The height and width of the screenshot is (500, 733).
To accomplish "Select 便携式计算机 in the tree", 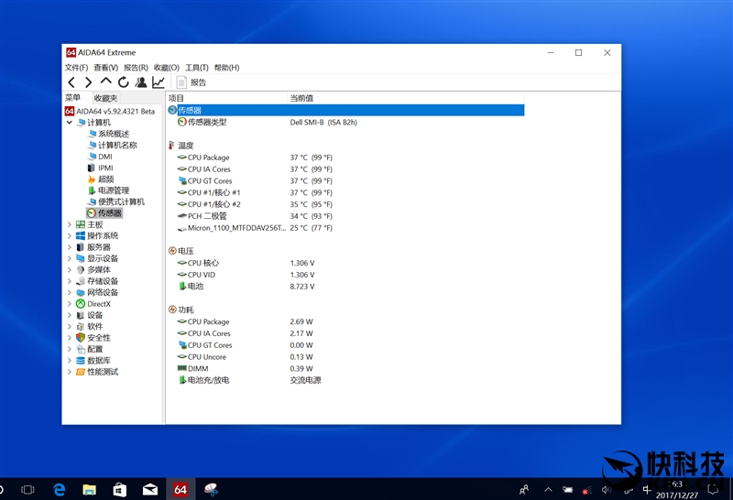I will 116,201.
